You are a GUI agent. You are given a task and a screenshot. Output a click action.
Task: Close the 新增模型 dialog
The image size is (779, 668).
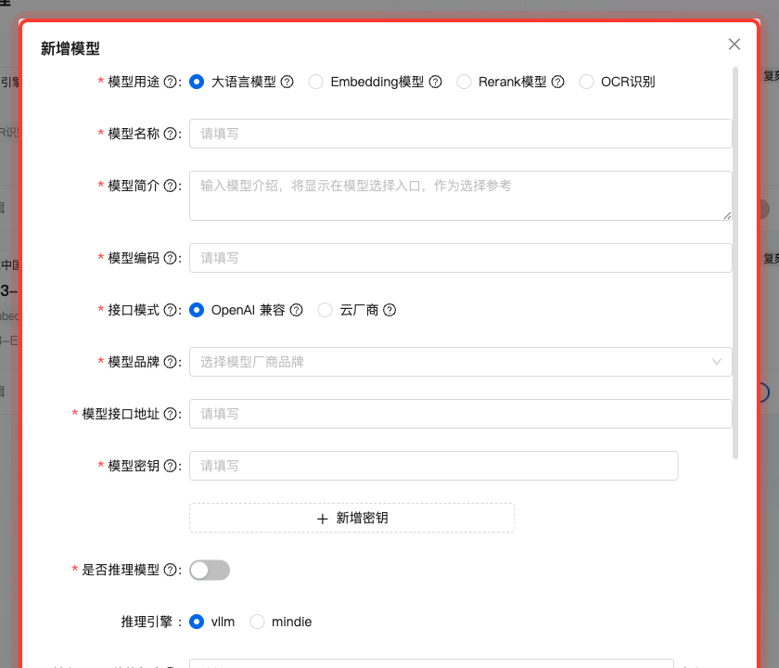[734, 44]
